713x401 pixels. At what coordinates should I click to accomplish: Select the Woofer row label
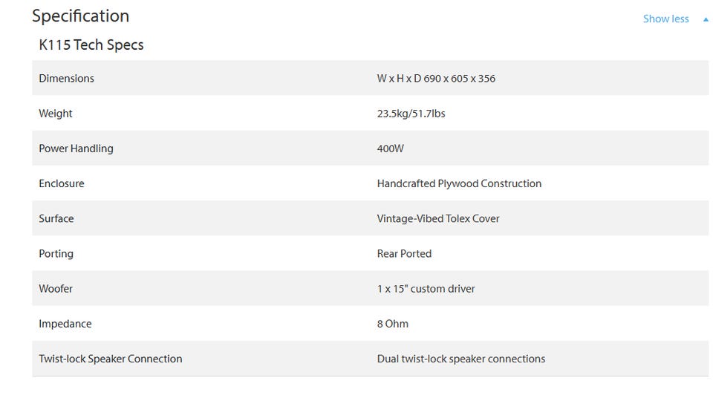pyautogui.click(x=56, y=288)
